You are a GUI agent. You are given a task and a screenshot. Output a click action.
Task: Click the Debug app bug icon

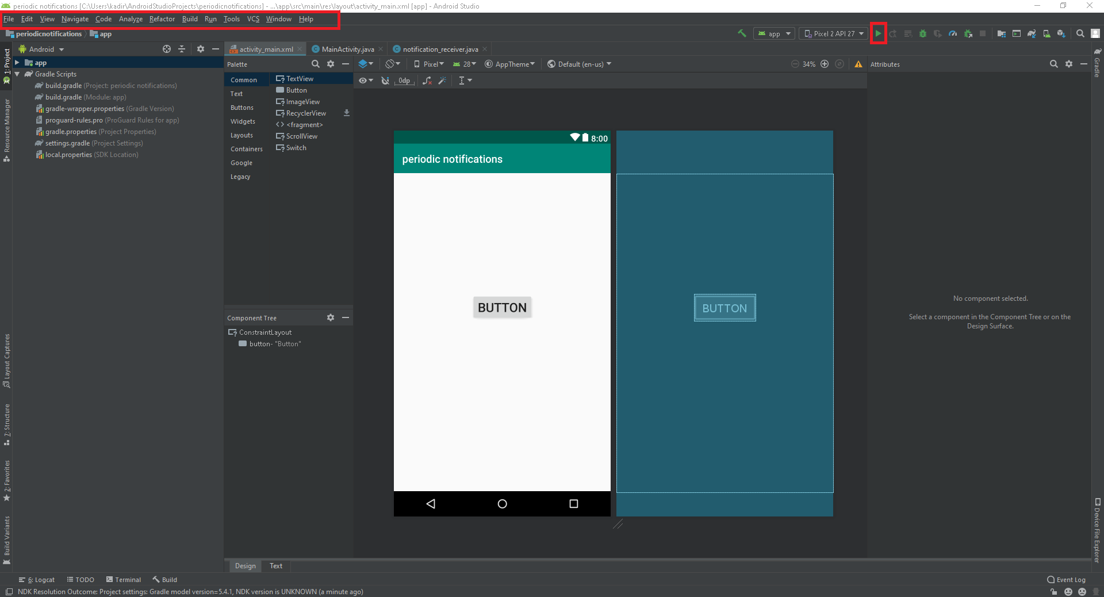923,33
